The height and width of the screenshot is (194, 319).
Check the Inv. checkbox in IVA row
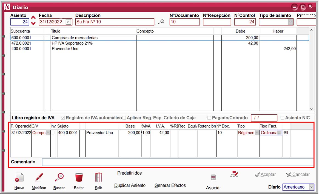[53, 133]
